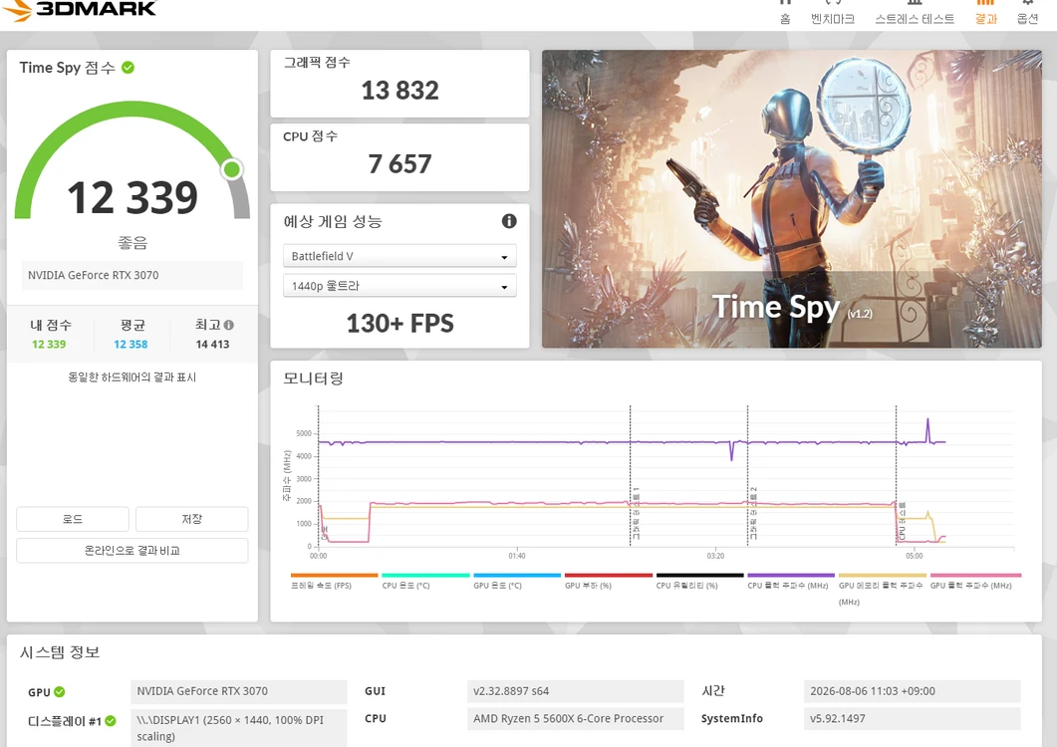Click the Time Spy score 12 339
Viewport: 1057px width, 747px height.
[x=132, y=197]
